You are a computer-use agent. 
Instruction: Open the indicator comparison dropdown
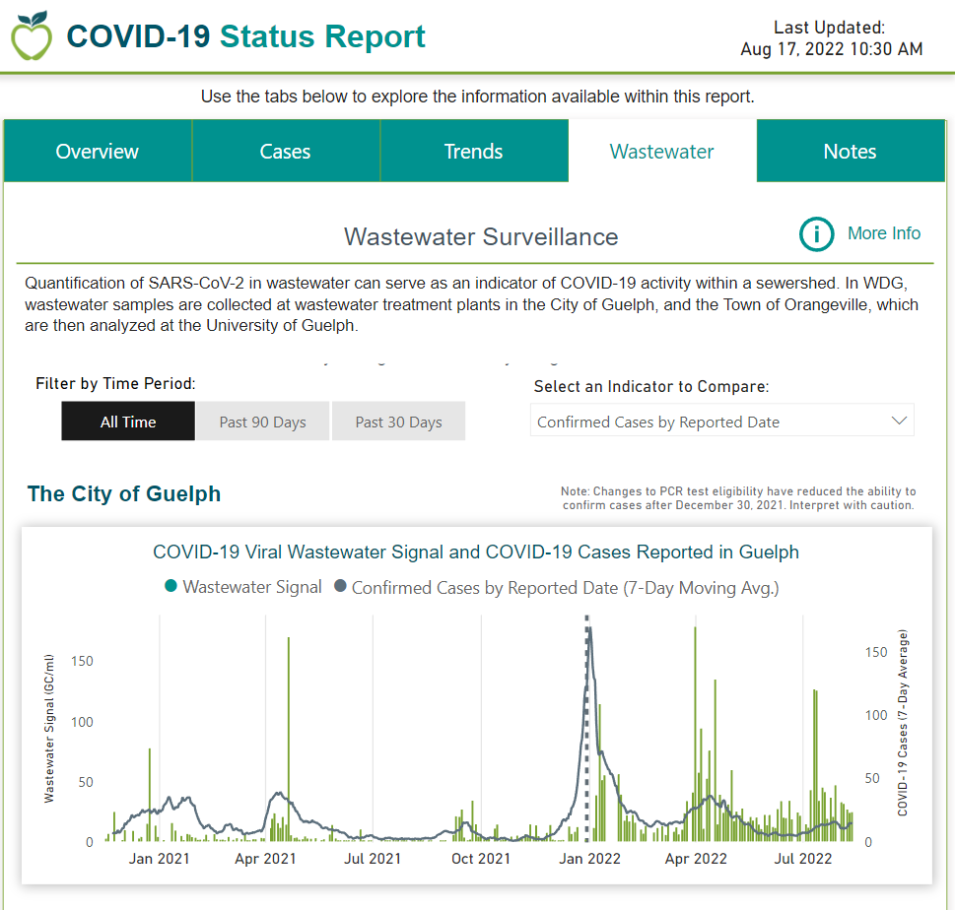click(x=721, y=421)
